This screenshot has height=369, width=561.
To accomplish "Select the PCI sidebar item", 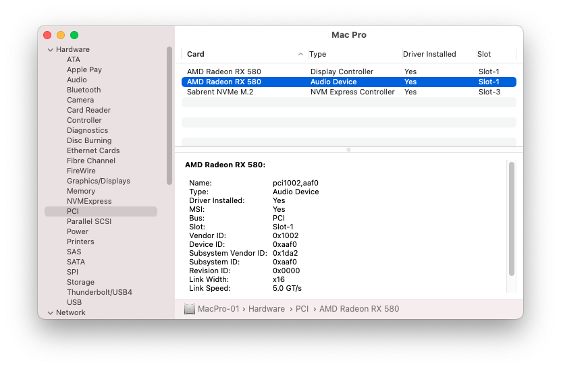I will coord(101,212).
